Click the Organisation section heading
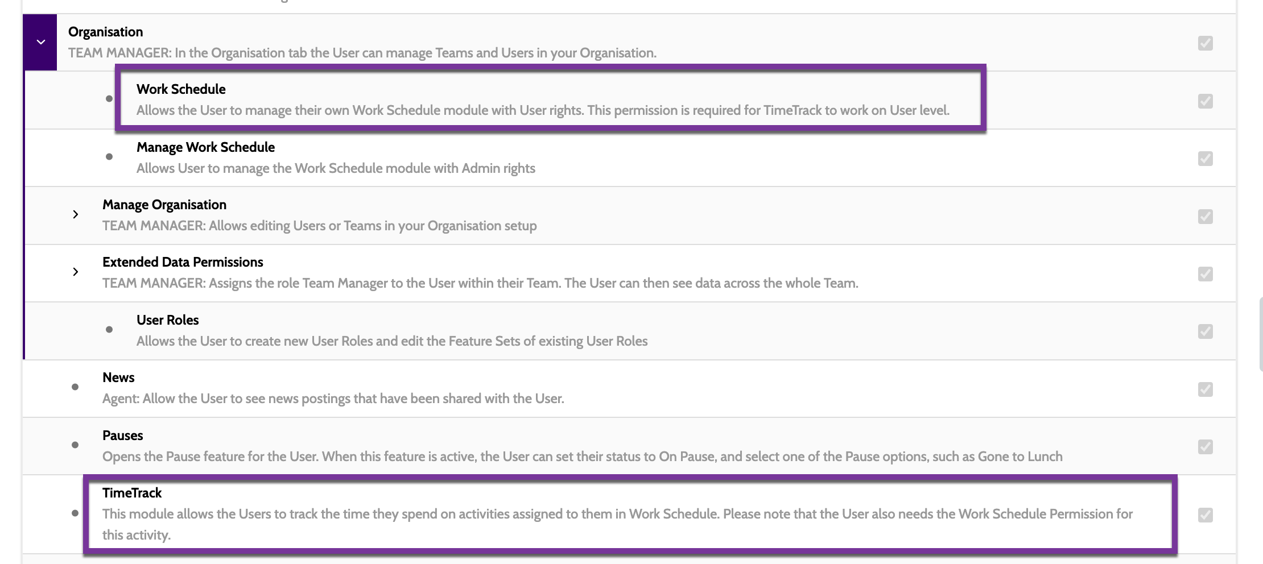1263x564 pixels. point(105,32)
